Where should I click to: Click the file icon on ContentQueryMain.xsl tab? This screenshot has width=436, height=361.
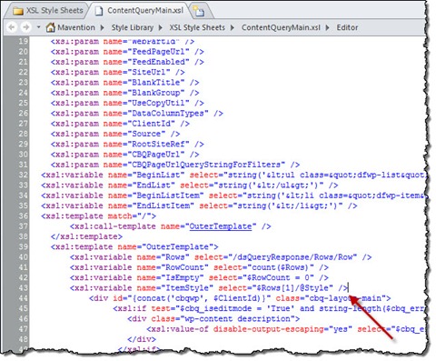[99, 11]
